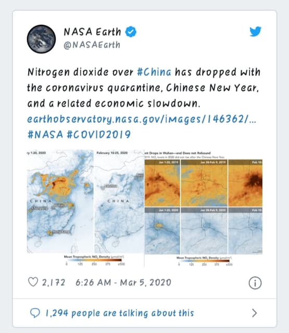Select the blue verified badge

[x=131, y=32]
